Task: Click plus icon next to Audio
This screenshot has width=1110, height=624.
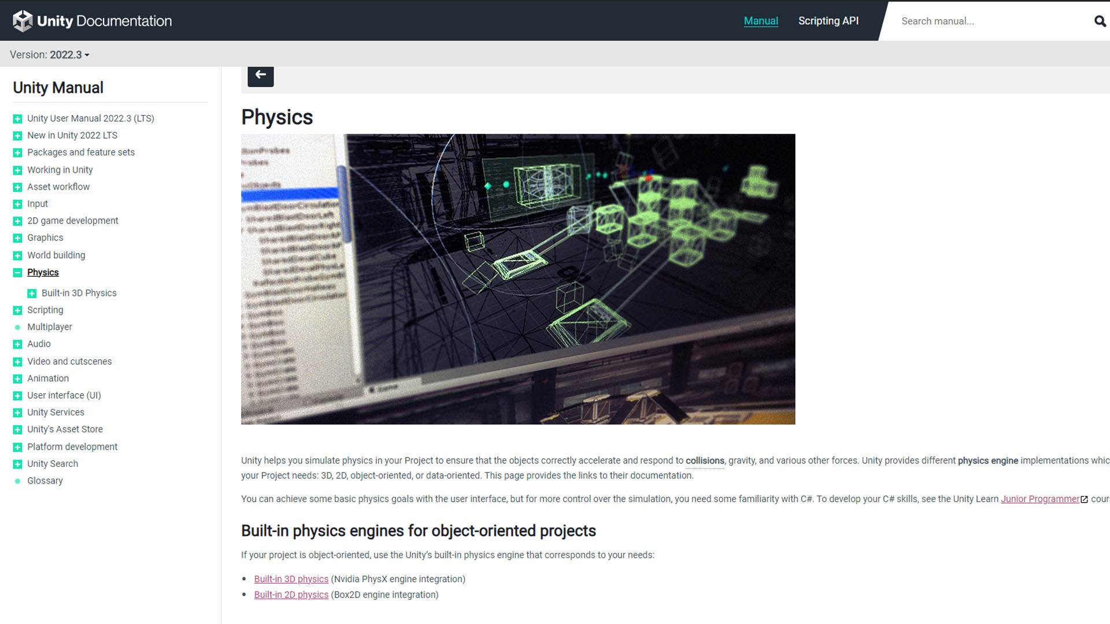Action: coord(17,344)
